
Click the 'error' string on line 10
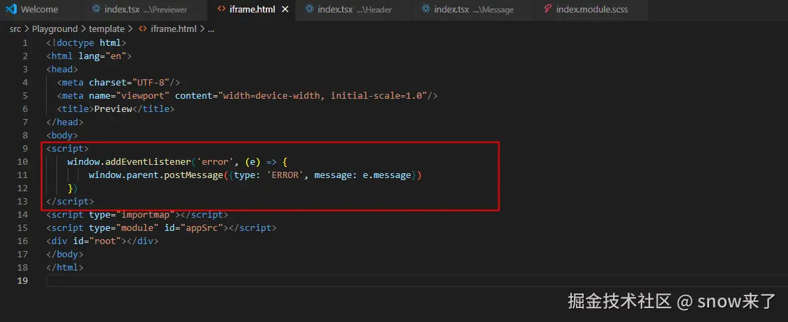point(215,161)
